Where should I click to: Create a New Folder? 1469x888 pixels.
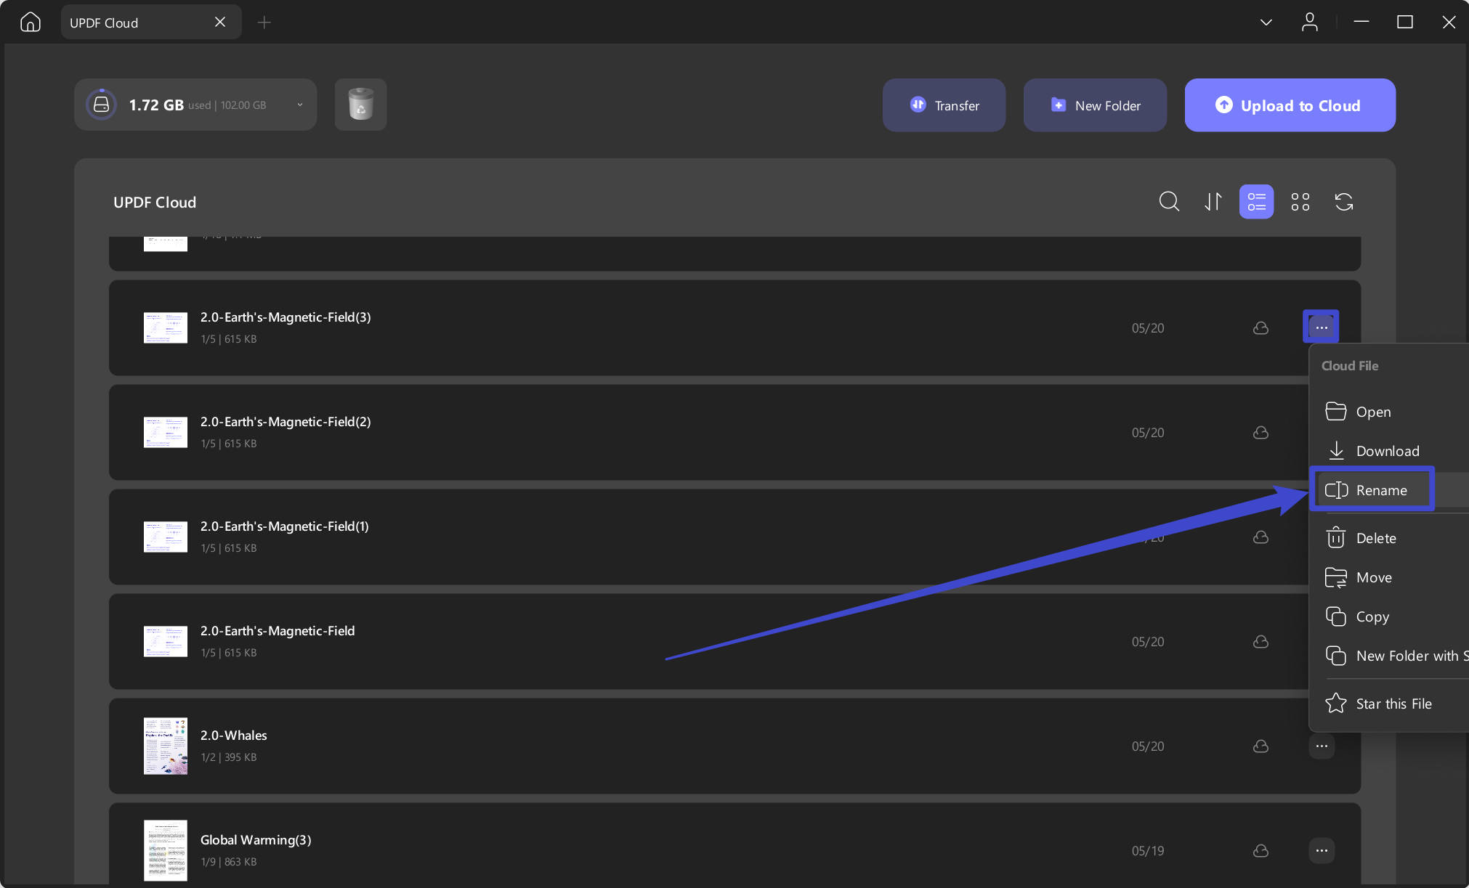coord(1095,105)
